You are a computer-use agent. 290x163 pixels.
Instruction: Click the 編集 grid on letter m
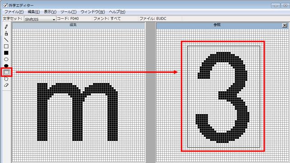point(78,112)
